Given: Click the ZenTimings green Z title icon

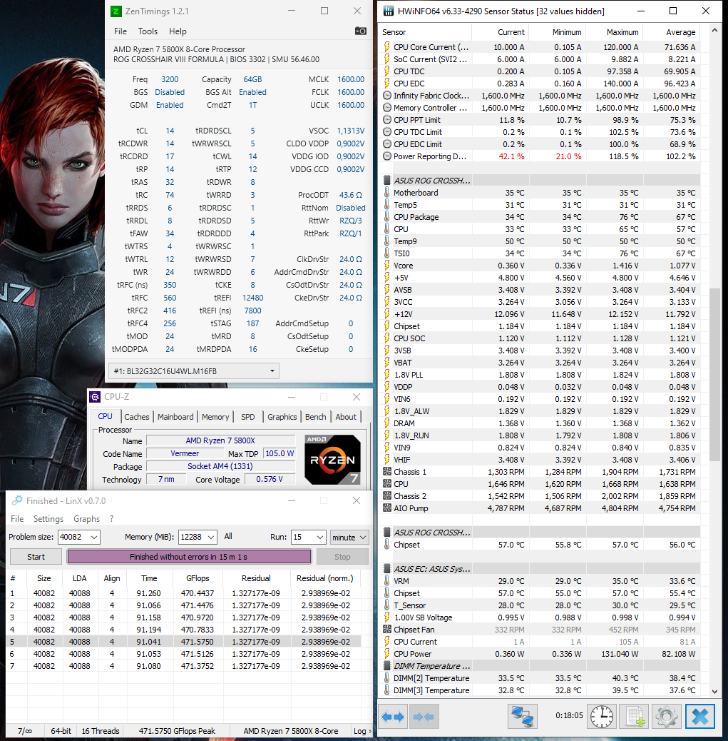Looking at the screenshot, I should (116, 11).
